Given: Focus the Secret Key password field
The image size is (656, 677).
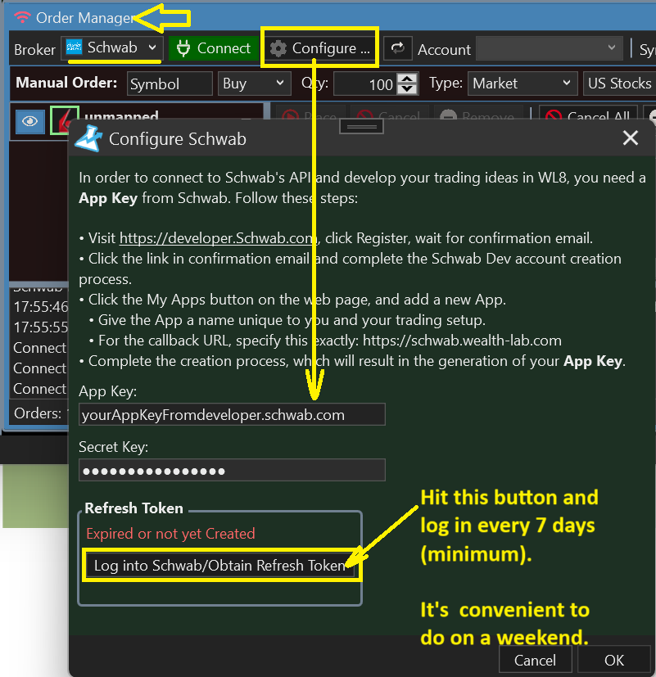Looking at the screenshot, I should (x=231, y=471).
